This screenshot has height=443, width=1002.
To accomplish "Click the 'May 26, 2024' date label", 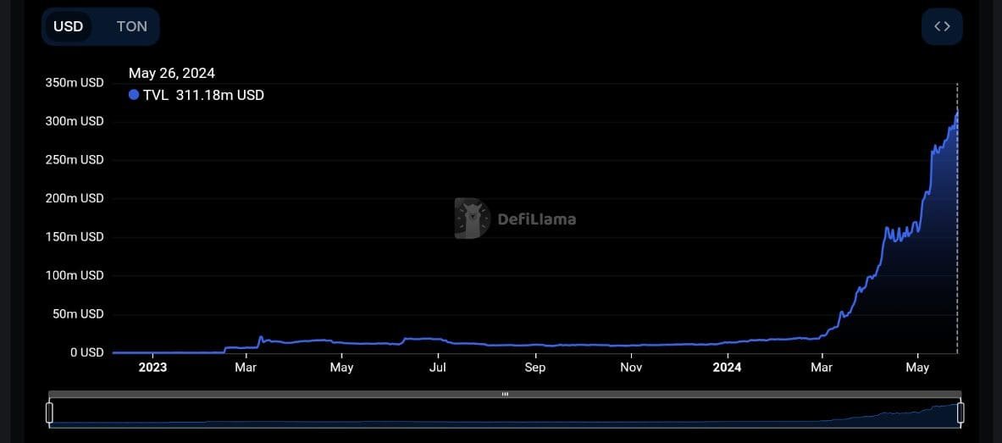I will coord(172,74).
